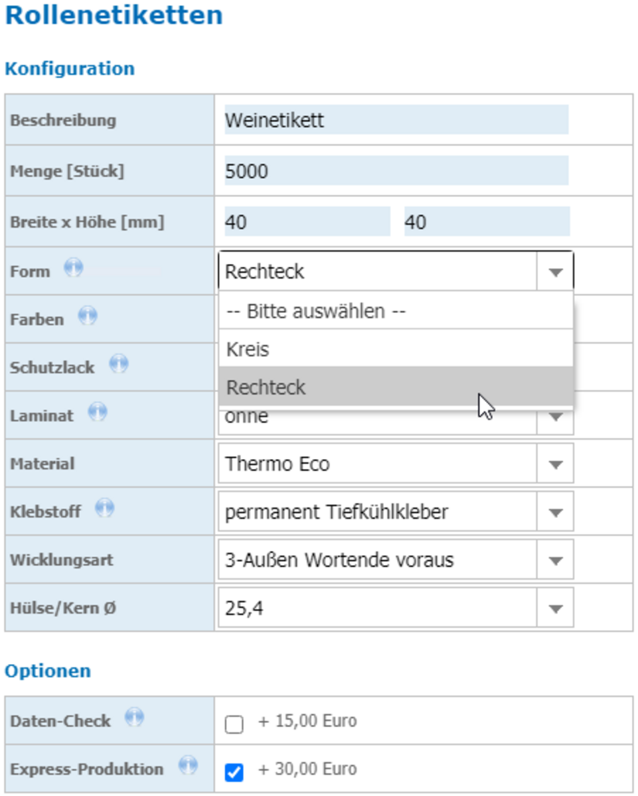Expand the Hülse/Kern Ø dropdown
The width and height of the screenshot is (638, 796).
(396, 608)
